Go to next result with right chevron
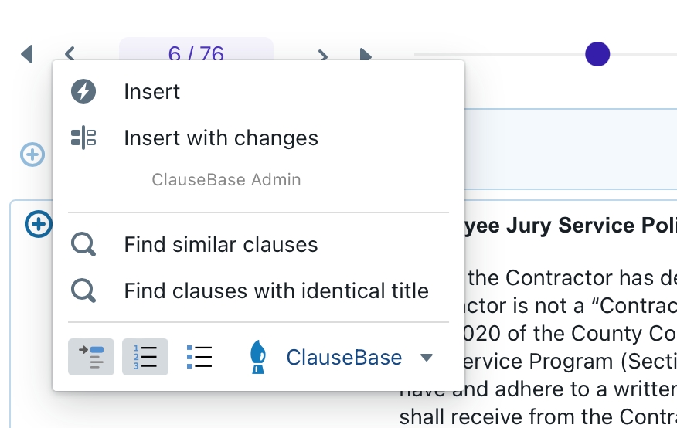The height and width of the screenshot is (428, 677). pos(322,55)
